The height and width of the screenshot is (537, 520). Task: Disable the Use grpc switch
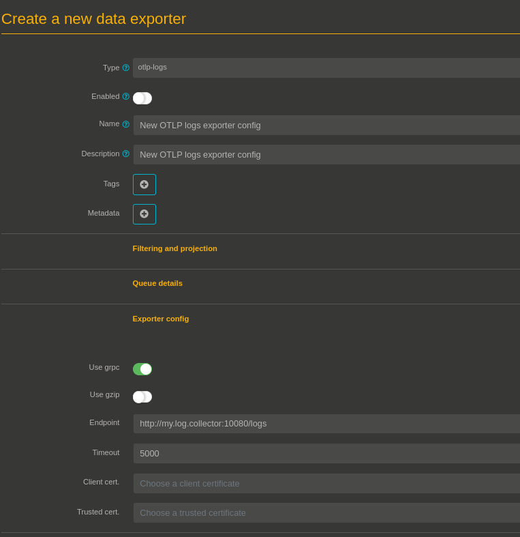pos(142,369)
